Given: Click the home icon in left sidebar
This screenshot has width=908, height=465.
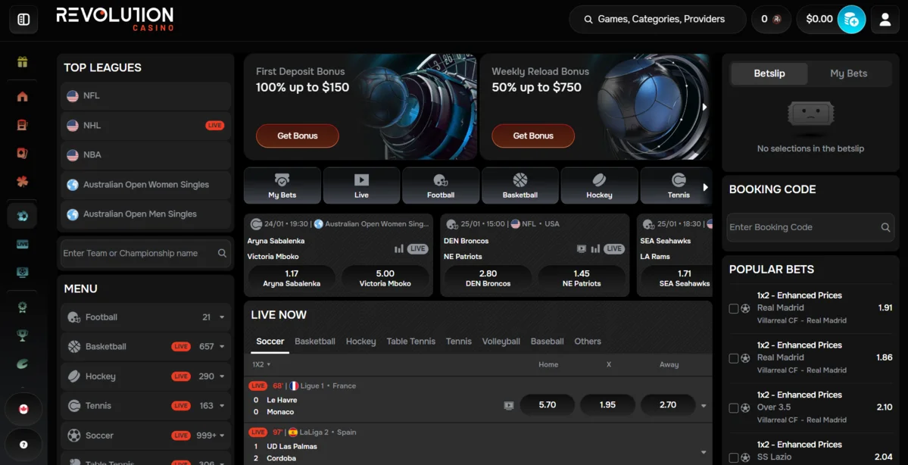Looking at the screenshot, I should 23,96.
